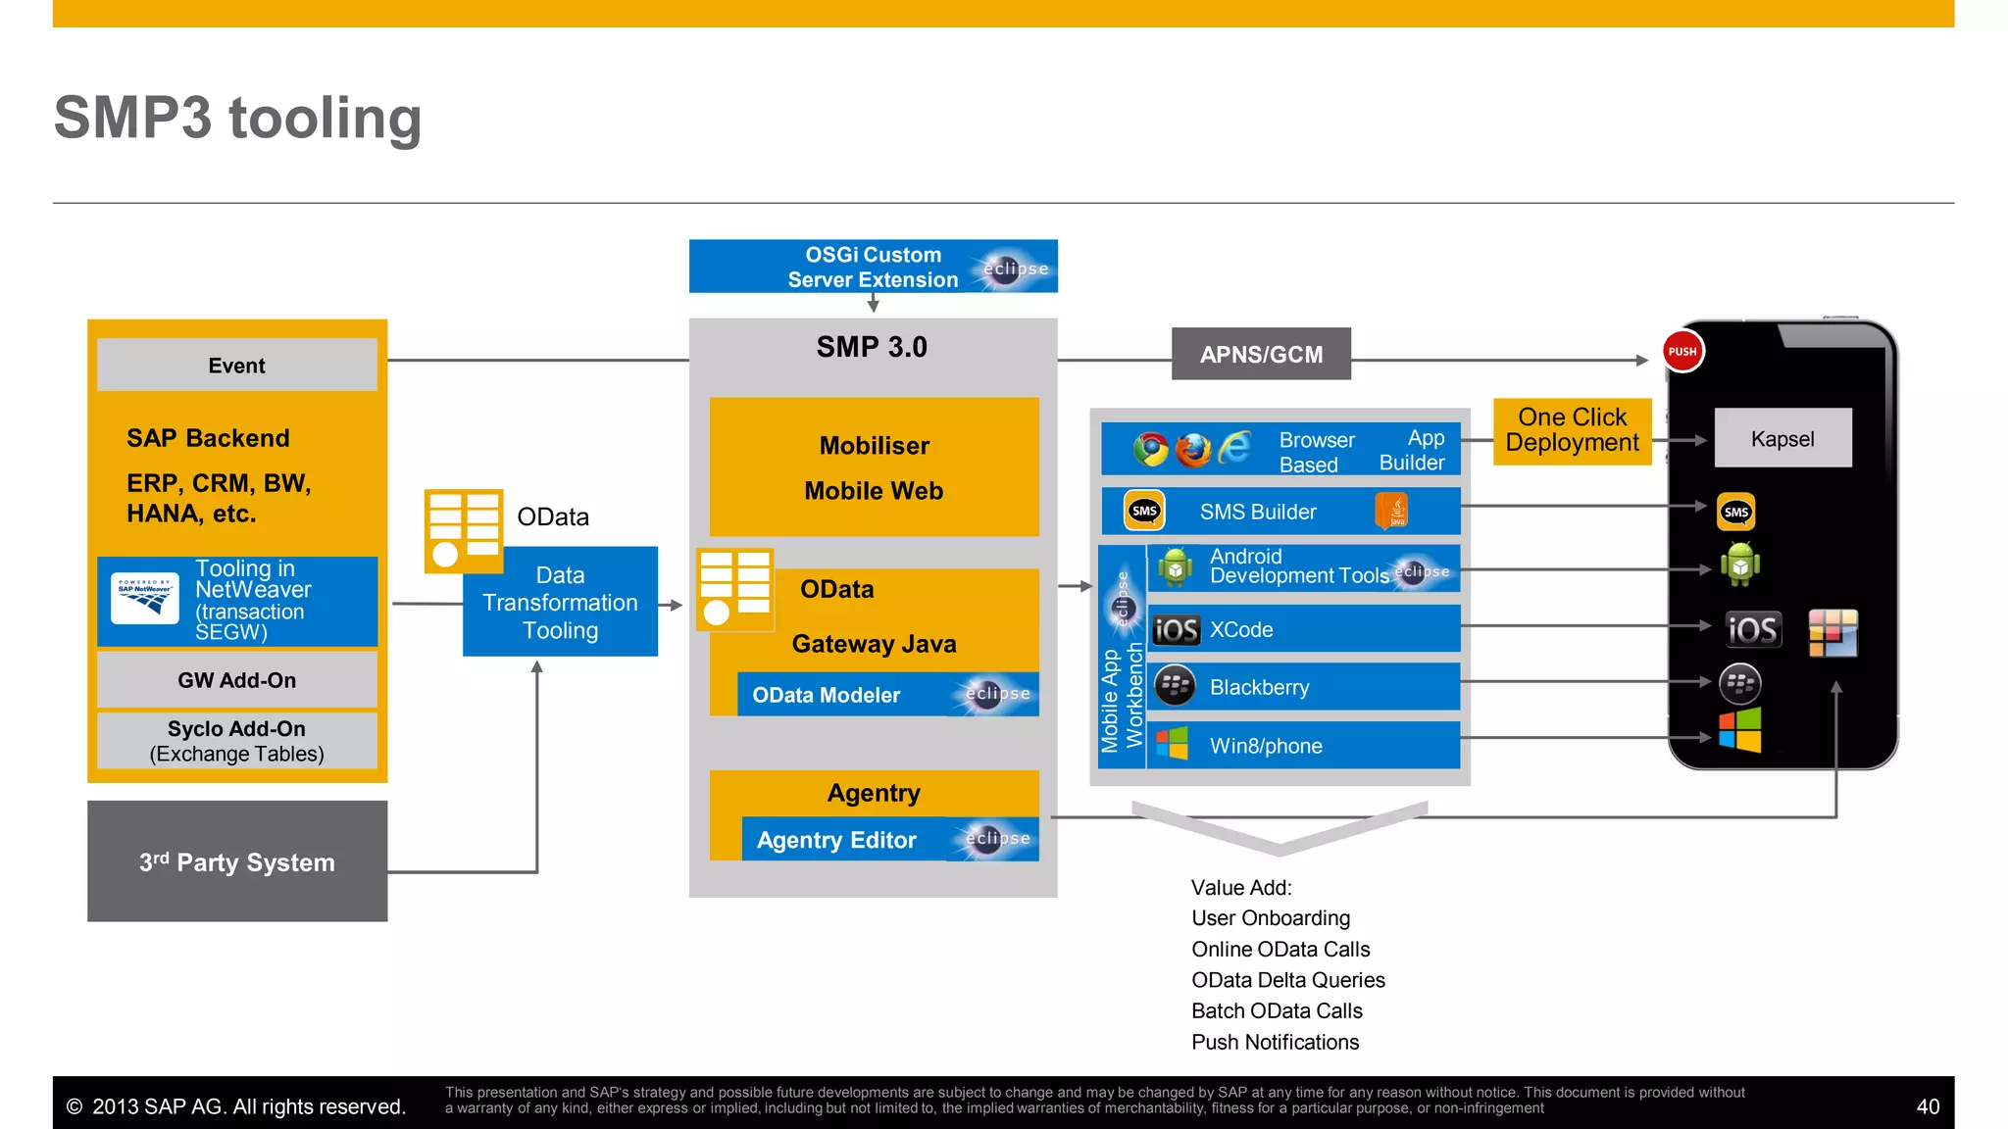Click the APNS/GCM box
Screen dimensions: 2008x1129
[1261, 354]
